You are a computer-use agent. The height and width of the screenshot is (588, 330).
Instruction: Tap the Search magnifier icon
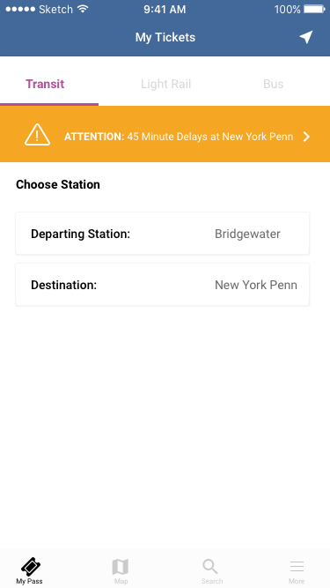click(210, 566)
